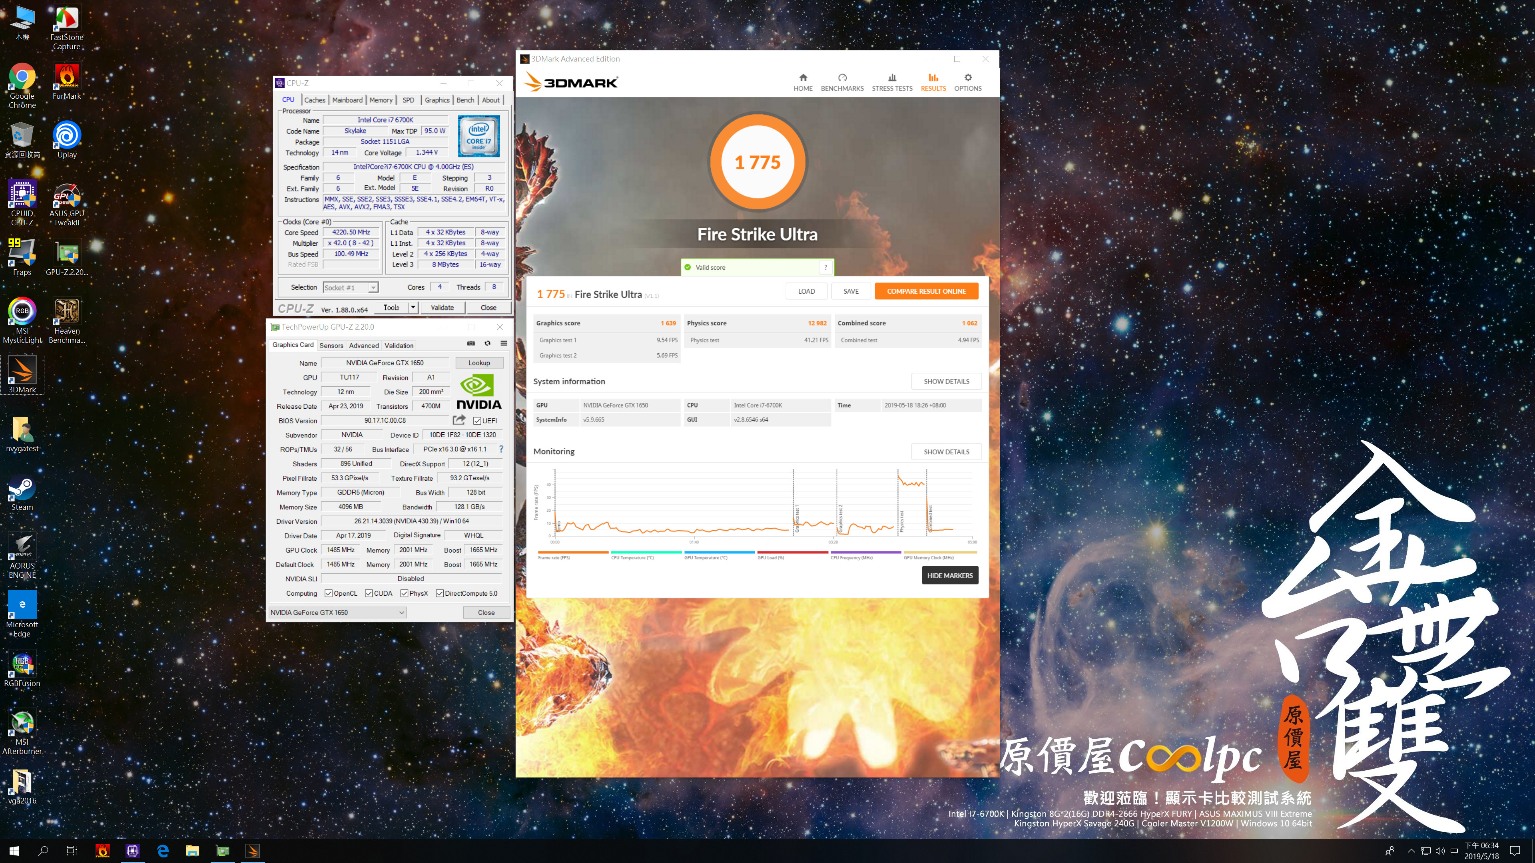Select the Fraps desktop icon
This screenshot has height=863, width=1535.
22,257
